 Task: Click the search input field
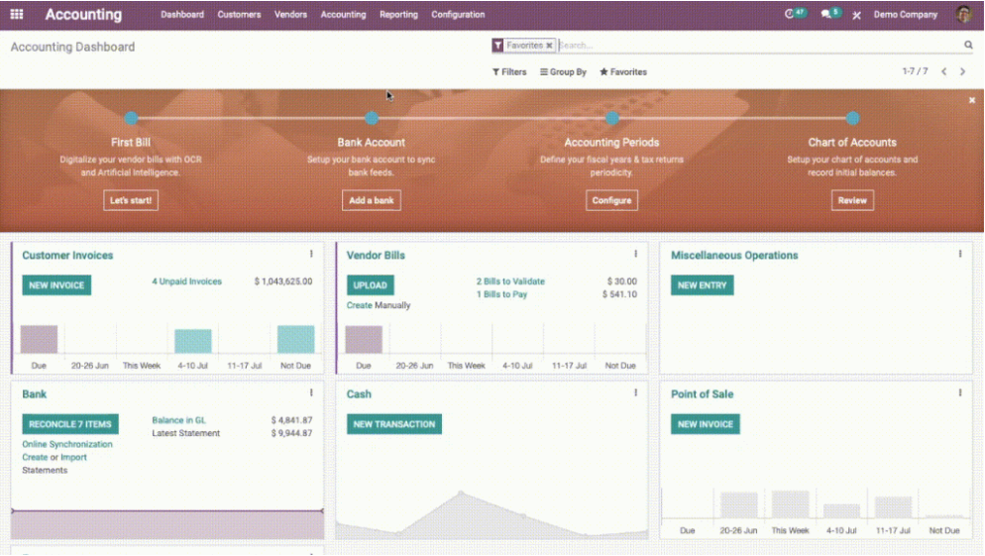[x=753, y=46]
